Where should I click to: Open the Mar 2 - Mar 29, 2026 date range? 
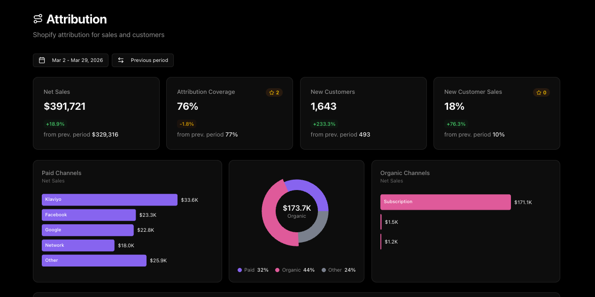(71, 60)
